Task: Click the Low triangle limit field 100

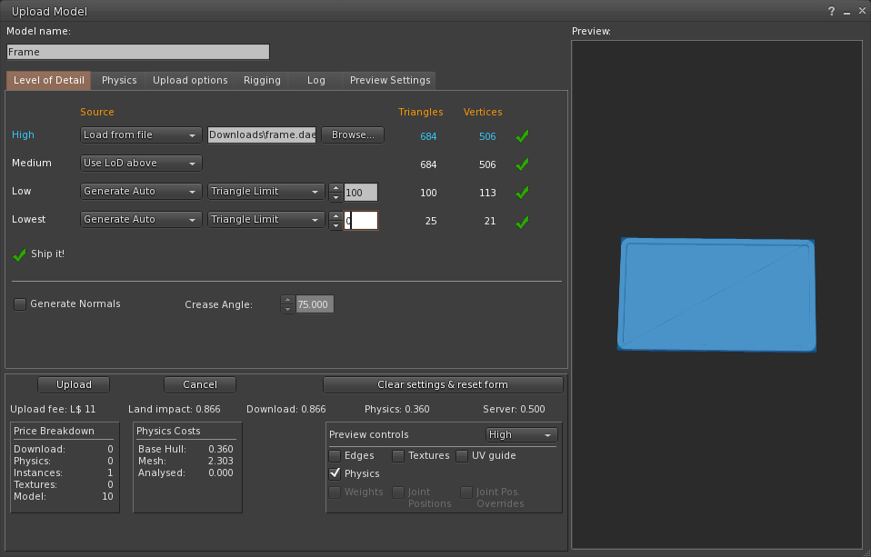Action: pyautogui.click(x=361, y=193)
